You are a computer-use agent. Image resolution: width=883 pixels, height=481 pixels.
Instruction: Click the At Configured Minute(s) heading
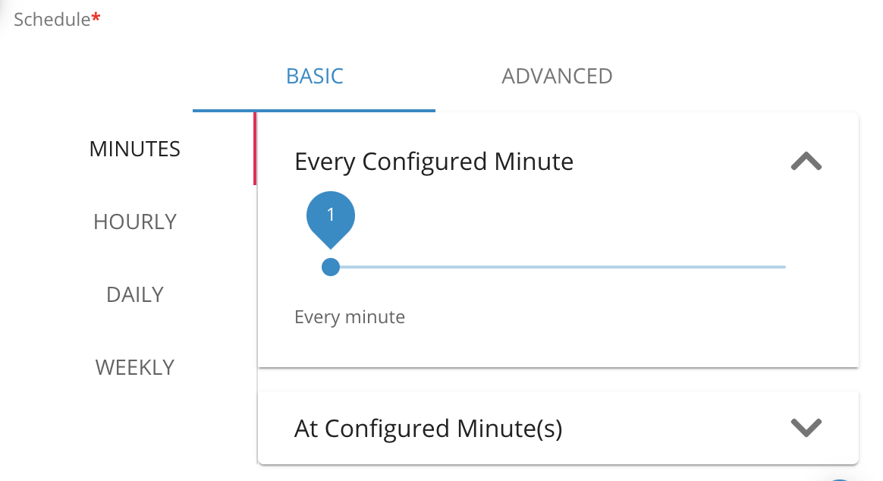click(x=428, y=429)
